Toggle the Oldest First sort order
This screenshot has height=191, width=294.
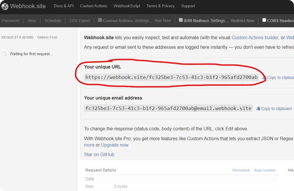click(47, 37)
